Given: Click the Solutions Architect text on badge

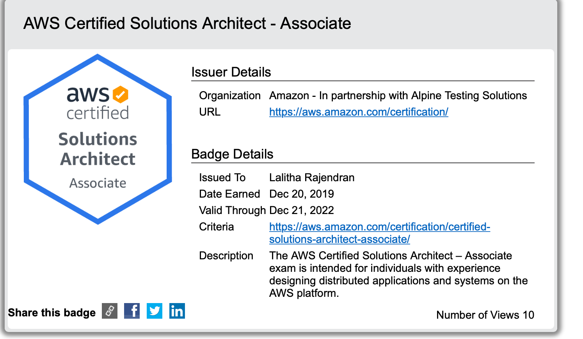Looking at the screenshot, I should 98,149.
